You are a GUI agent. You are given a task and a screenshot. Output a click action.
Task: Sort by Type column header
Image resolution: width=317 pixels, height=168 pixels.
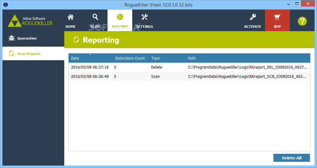pos(167,58)
